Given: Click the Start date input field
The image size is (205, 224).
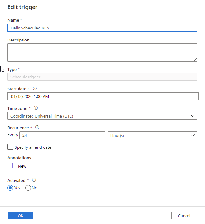Looking at the screenshot, I should coord(103,96).
